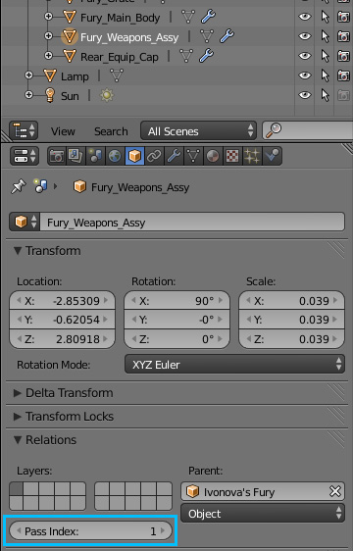Open the Object Data mesh tab
353x551 pixels.
pos(192,156)
